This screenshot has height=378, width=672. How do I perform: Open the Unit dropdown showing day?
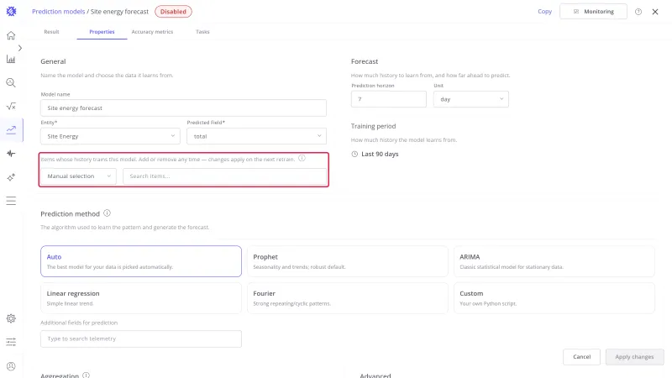(x=471, y=99)
